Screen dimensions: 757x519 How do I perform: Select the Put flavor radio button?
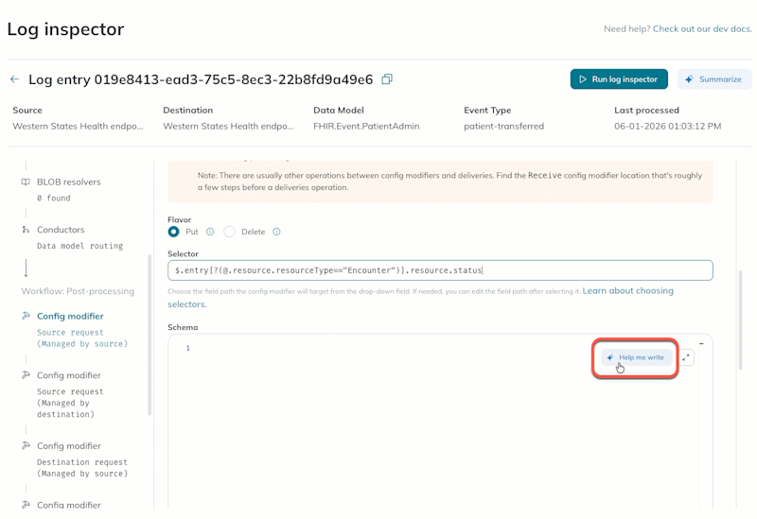173,232
